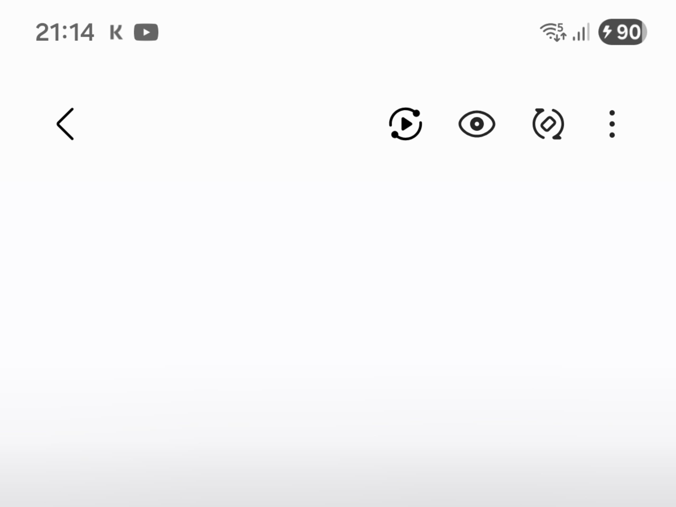Tap the YouTube notification icon in status bar
Viewport: 676px width, 507px height.
point(146,32)
